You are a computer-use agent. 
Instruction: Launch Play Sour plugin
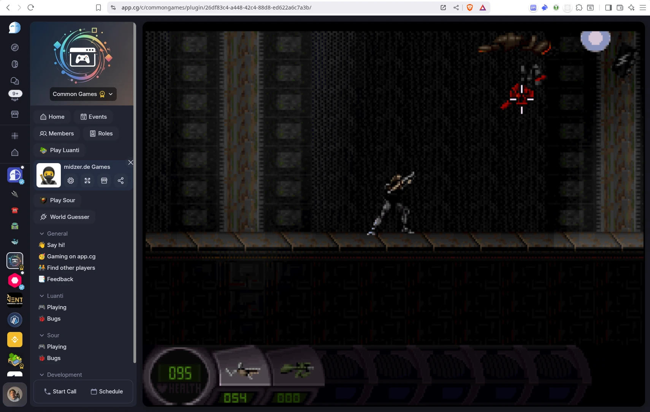(57, 200)
